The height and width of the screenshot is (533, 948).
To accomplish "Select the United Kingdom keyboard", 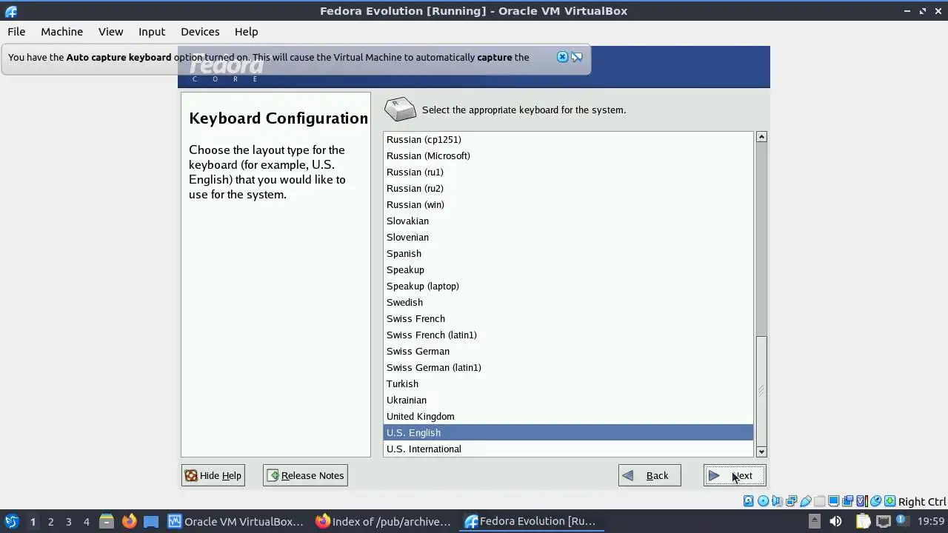I will point(568,416).
